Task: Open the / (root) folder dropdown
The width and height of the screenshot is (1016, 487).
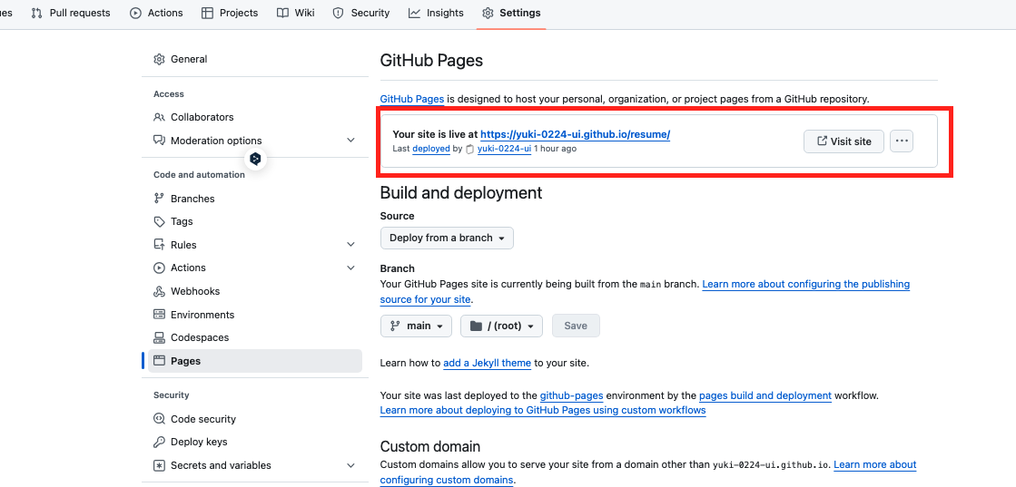Action: tap(501, 326)
